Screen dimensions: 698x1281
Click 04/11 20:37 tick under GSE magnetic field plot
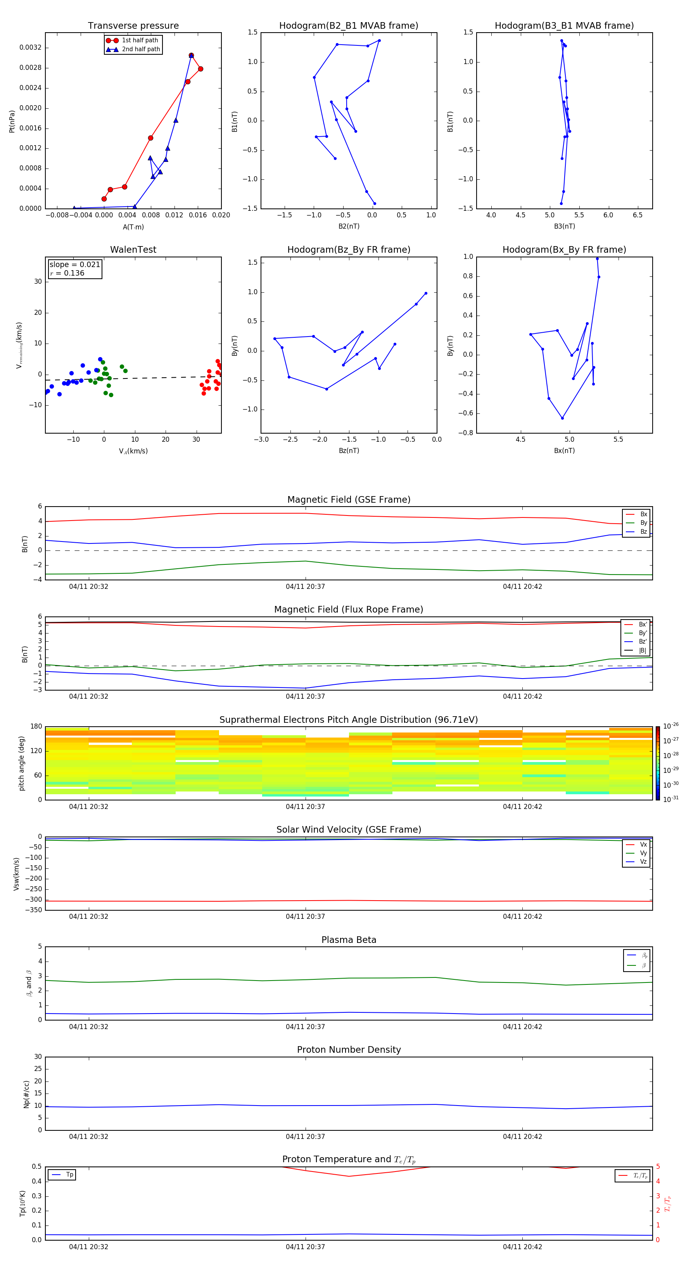click(x=305, y=587)
